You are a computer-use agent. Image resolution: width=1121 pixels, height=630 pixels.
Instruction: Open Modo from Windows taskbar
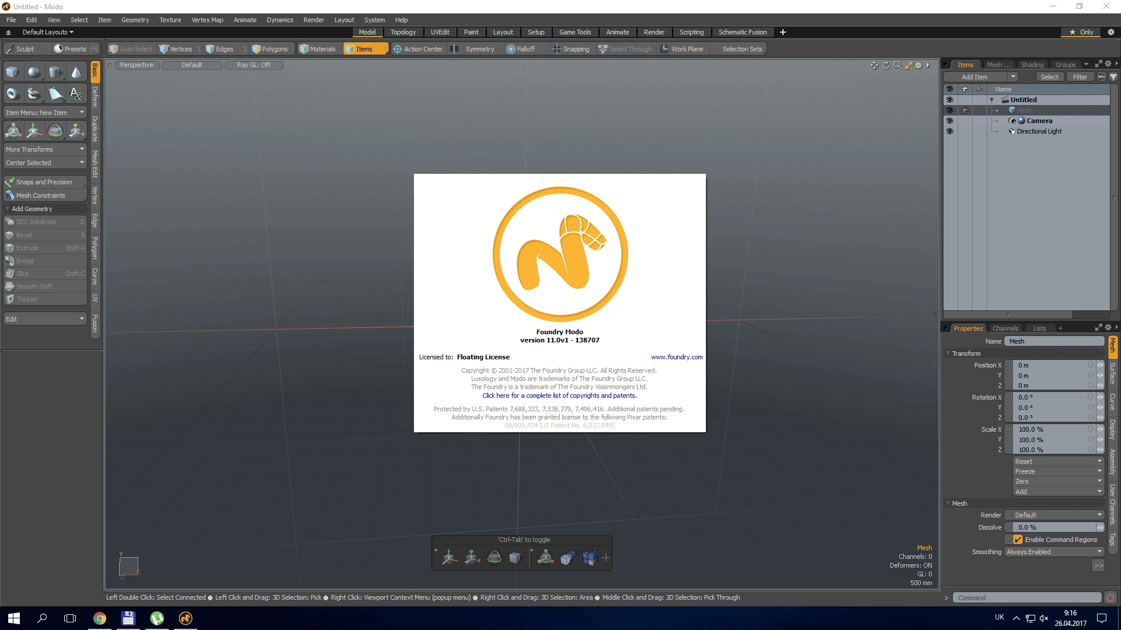[x=186, y=618]
